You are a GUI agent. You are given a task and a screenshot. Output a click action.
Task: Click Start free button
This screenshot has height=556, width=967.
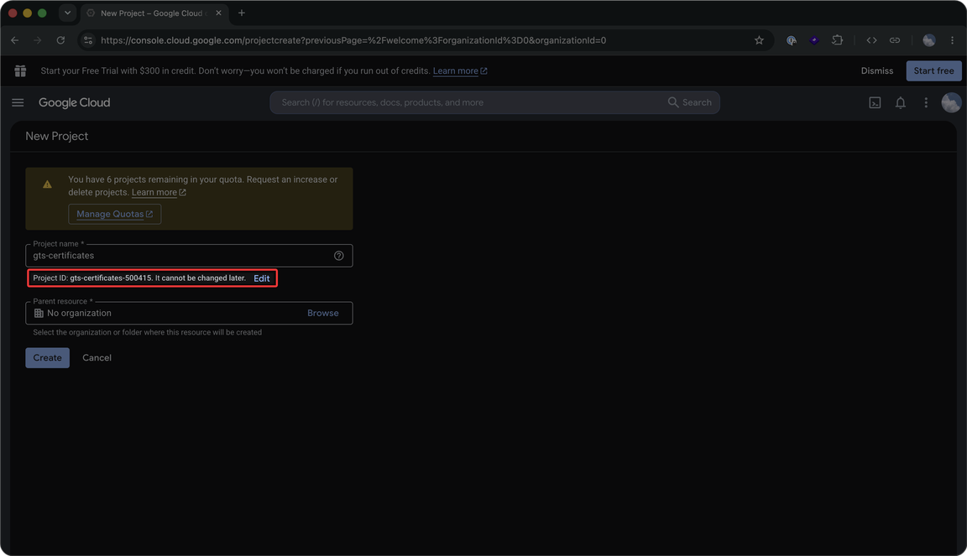933,71
